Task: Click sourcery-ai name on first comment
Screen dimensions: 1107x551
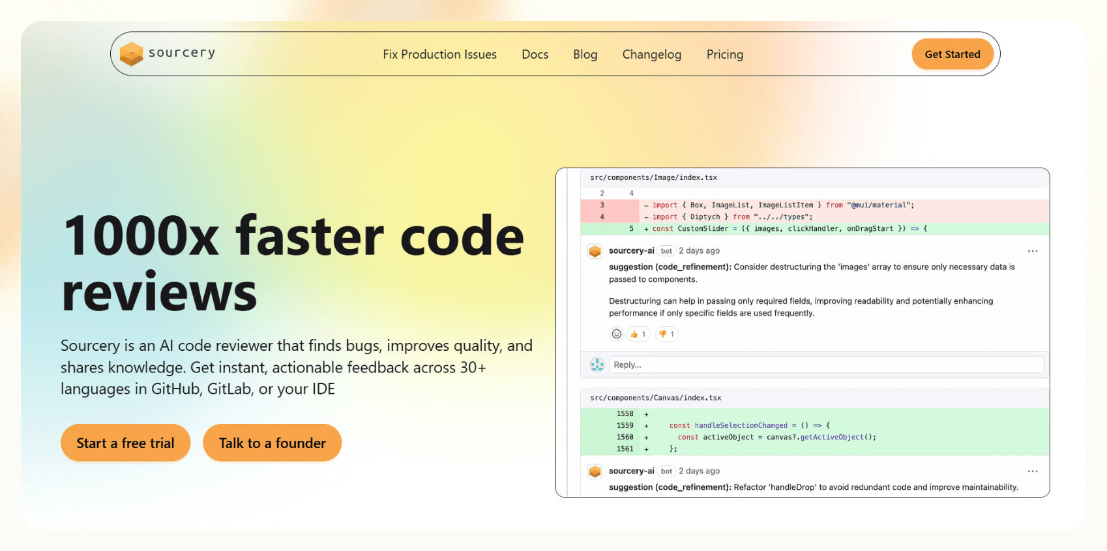Action: [x=631, y=251]
